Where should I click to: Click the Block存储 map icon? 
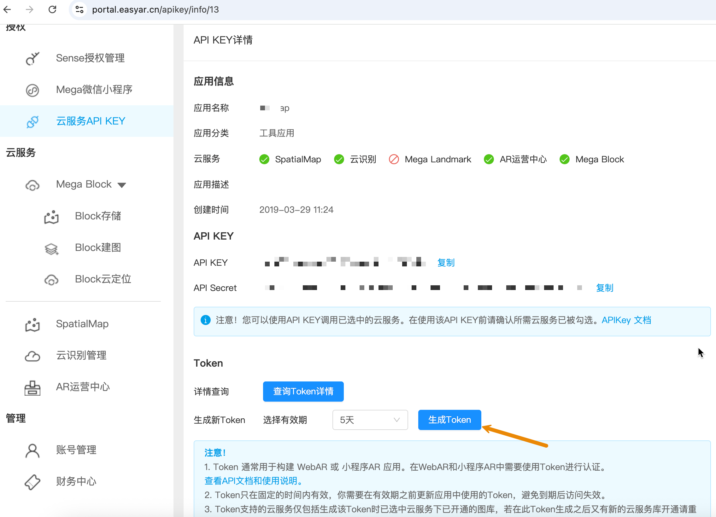[x=51, y=217]
